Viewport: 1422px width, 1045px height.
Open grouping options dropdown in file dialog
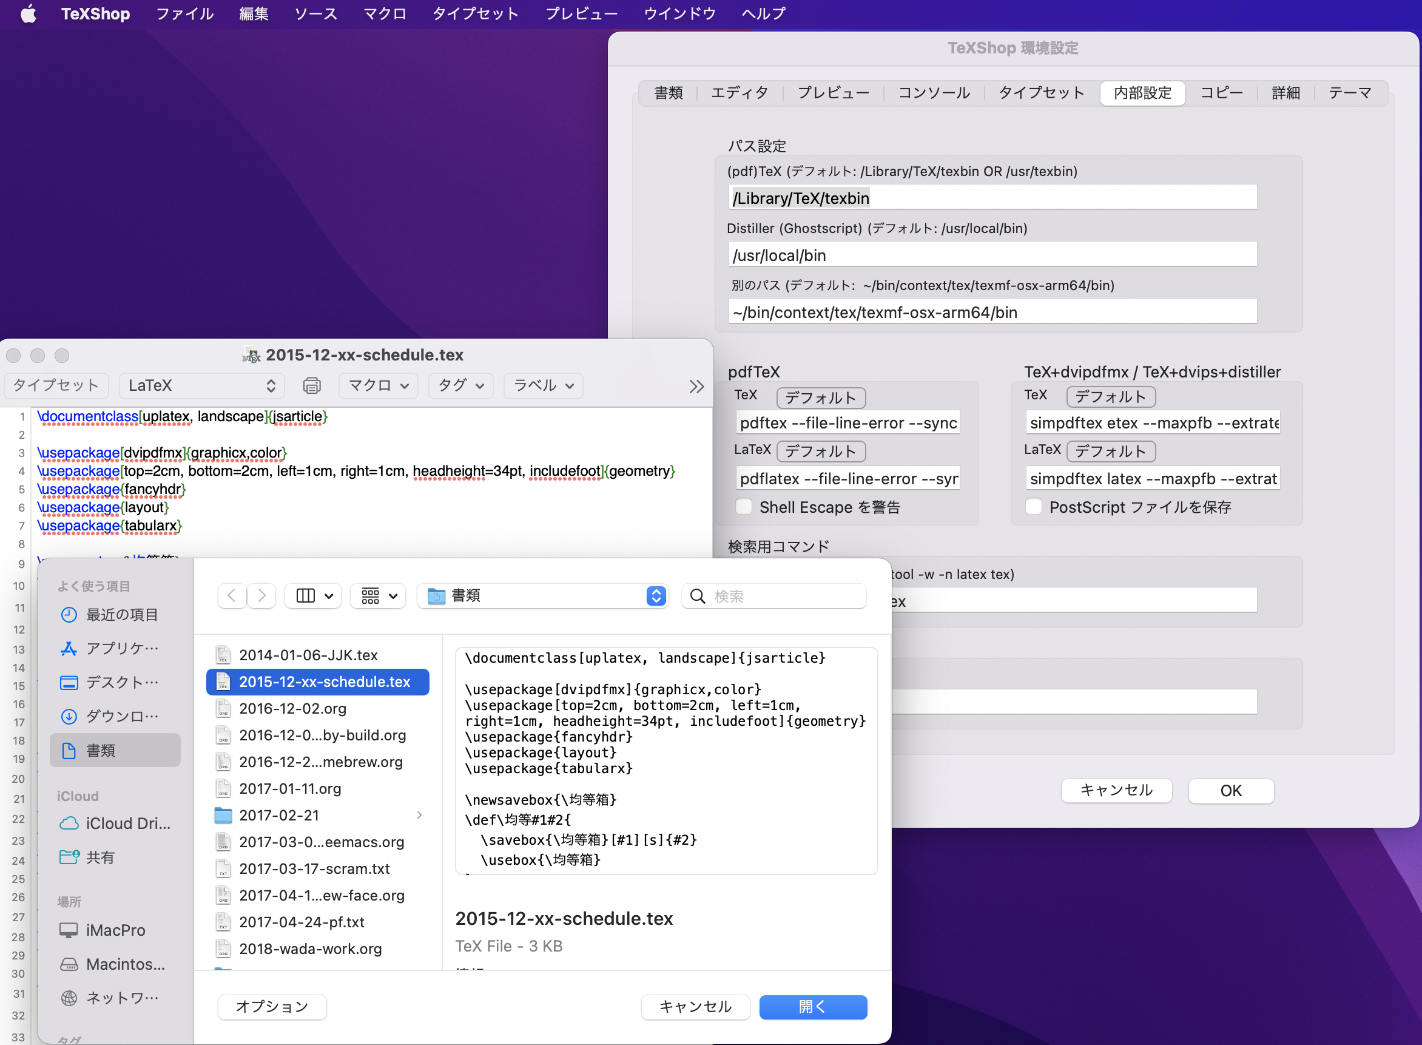pyautogui.click(x=378, y=595)
